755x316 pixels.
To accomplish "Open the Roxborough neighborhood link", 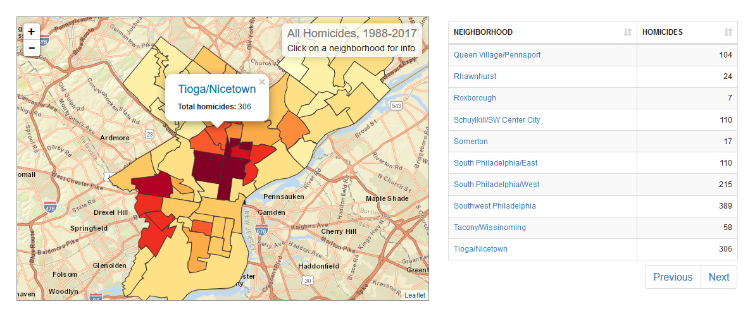I will pyautogui.click(x=475, y=98).
